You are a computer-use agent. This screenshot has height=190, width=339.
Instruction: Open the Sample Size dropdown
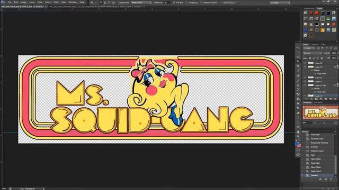pyautogui.click(x=141, y=3)
